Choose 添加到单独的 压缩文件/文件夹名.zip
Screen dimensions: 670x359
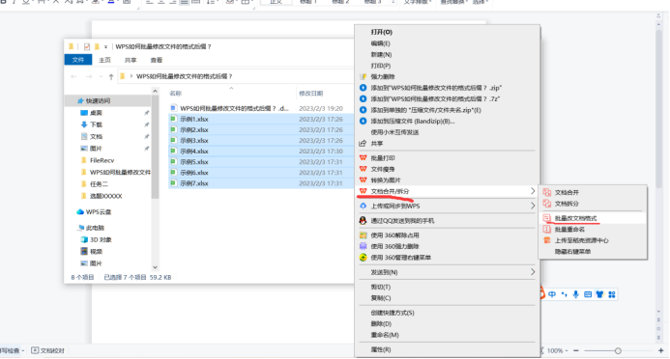click(425, 110)
